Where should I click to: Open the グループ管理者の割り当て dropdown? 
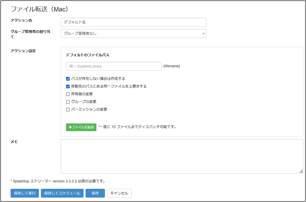[x=133, y=33]
